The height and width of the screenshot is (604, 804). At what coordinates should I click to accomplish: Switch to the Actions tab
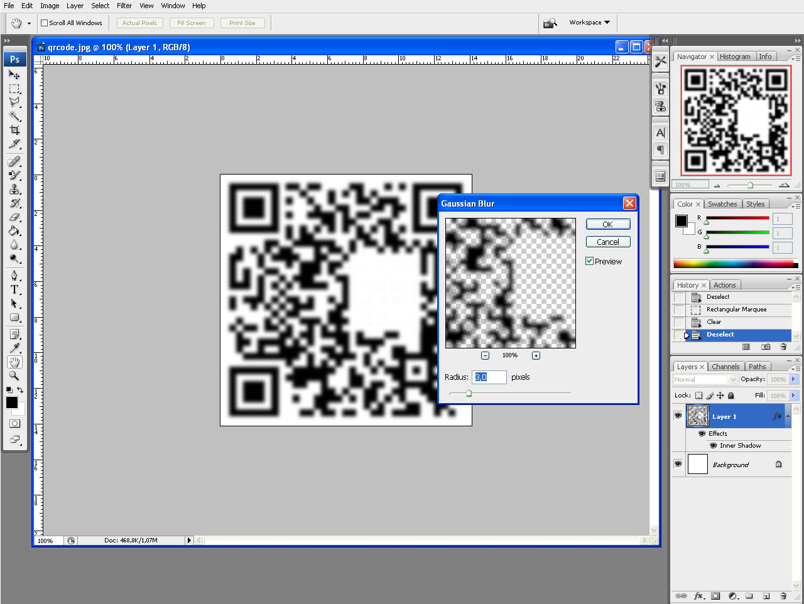[724, 285]
